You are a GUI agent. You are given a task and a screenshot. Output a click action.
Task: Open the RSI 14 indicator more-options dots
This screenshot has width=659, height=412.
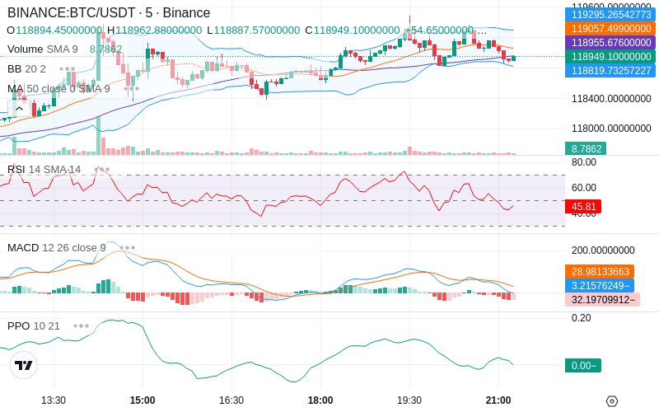tap(101, 170)
